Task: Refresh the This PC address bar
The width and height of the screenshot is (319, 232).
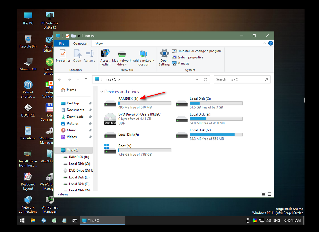Action: 206,79
